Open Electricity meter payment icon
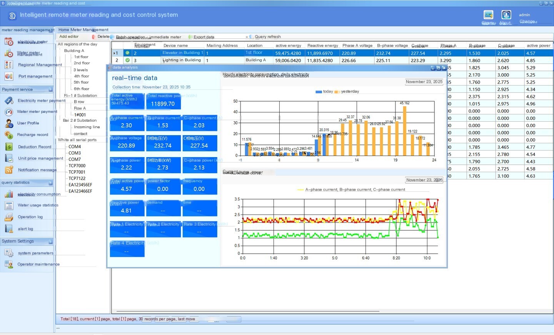 [8, 100]
